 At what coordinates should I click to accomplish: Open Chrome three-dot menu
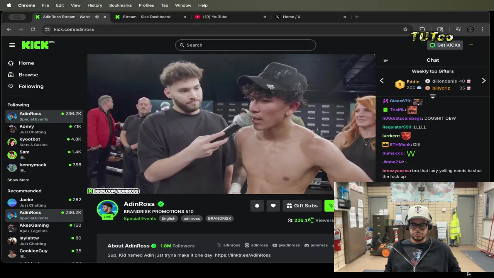(x=482, y=29)
